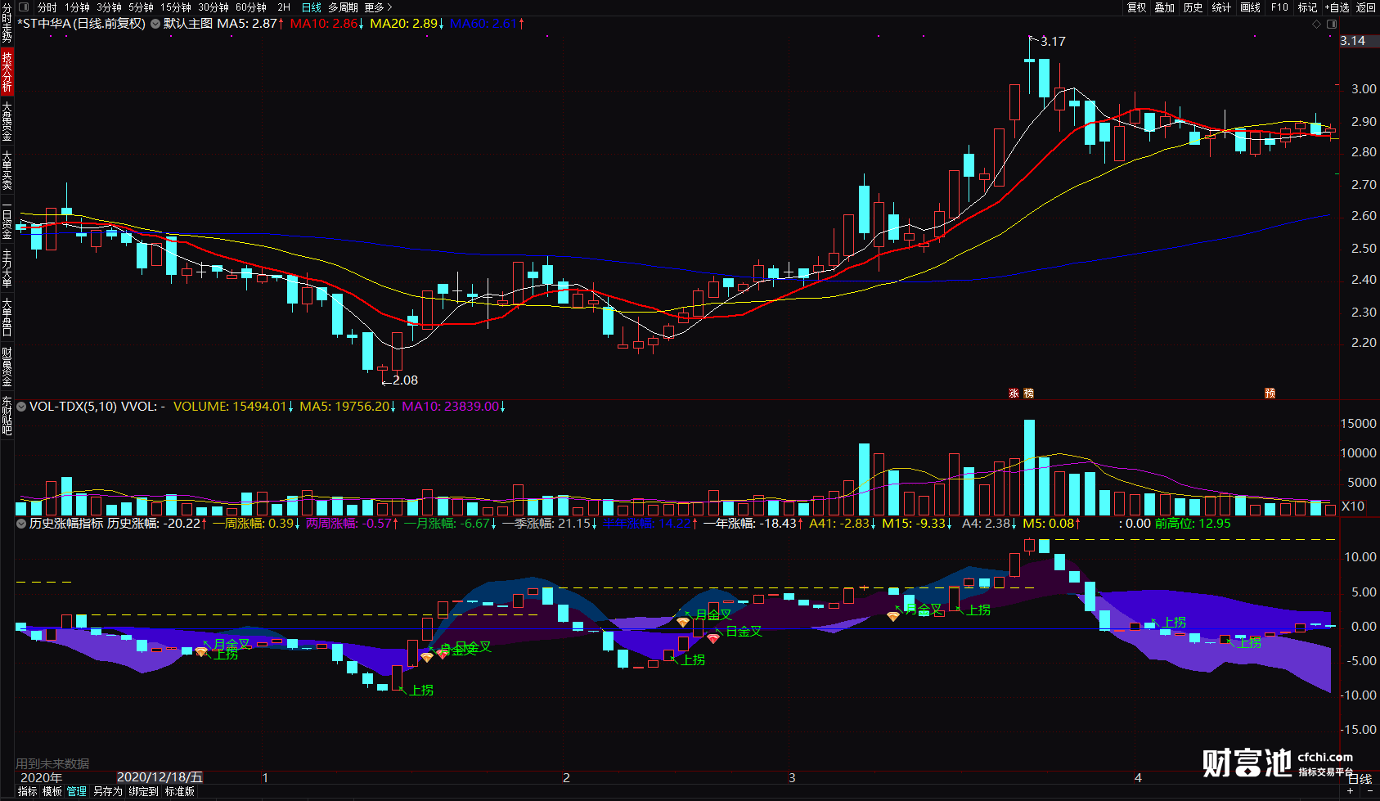The image size is (1380, 801).
Task: Select the 5分钟 period
Action: click(141, 7)
